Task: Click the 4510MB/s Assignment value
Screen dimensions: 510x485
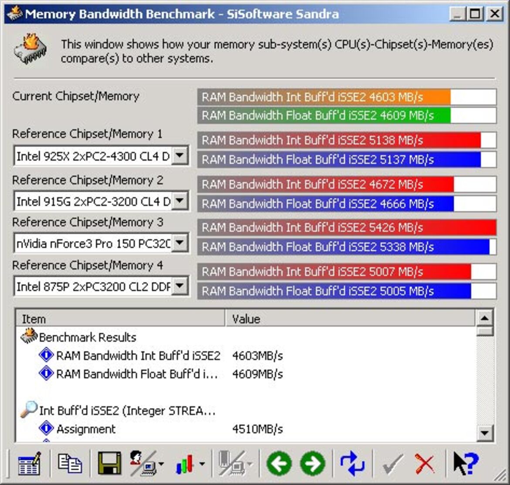Action: pos(258,429)
